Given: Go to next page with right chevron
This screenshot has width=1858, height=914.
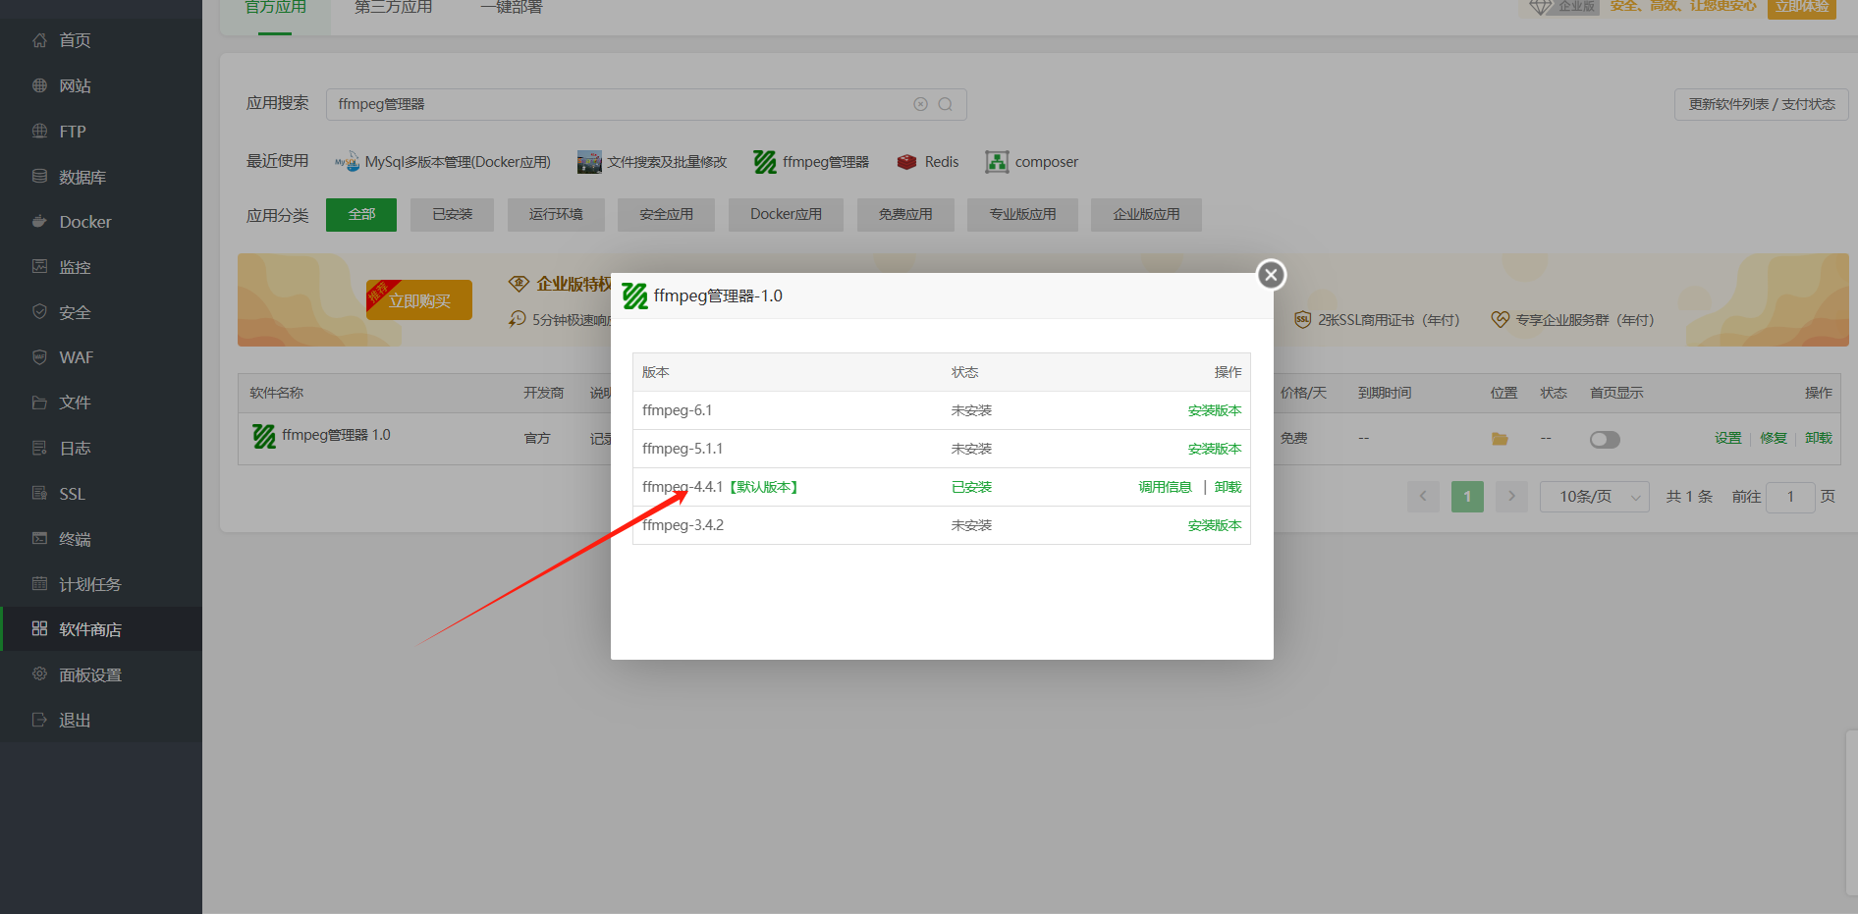Looking at the screenshot, I should click(1511, 497).
